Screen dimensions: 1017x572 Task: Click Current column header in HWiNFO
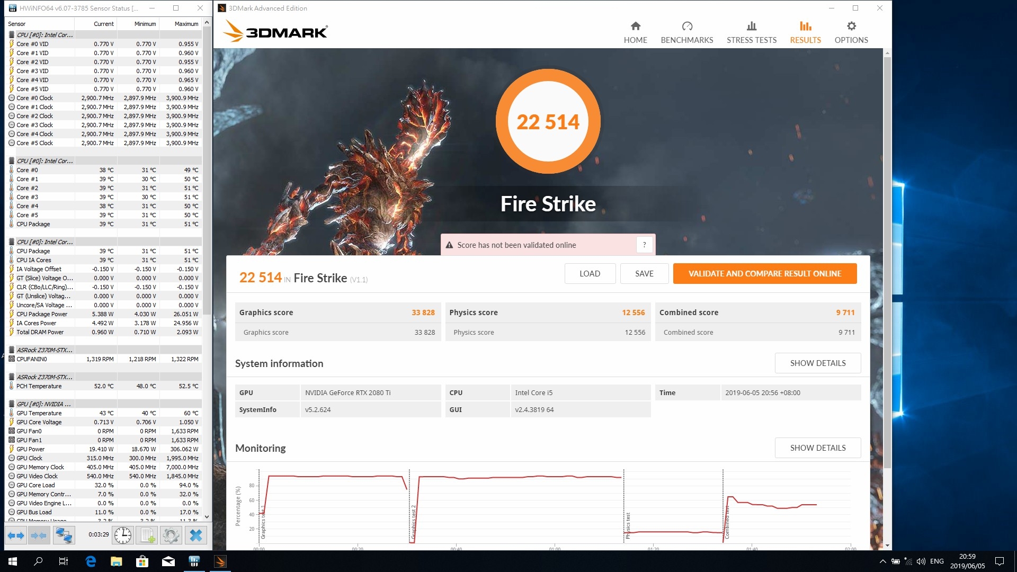[x=96, y=24]
